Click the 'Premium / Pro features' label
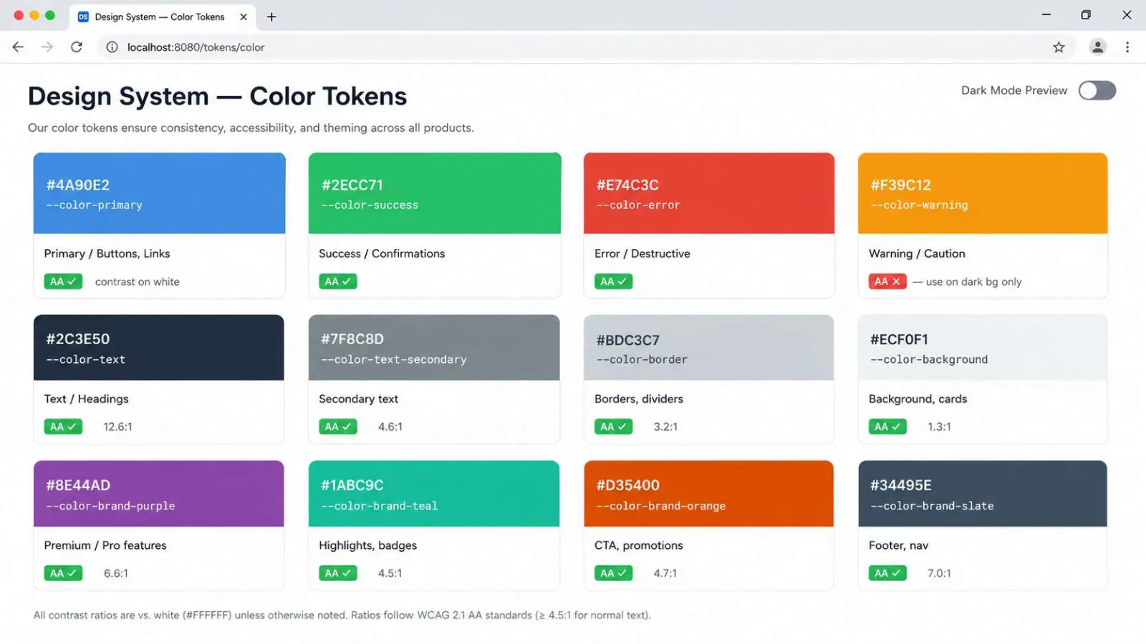Viewport: 1146px width, 644px height. pyautogui.click(x=105, y=545)
